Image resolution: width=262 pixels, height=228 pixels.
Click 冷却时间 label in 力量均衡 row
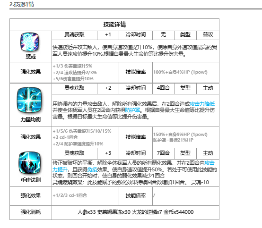[136, 88]
